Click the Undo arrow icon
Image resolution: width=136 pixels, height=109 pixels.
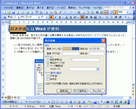(x=65, y=12)
